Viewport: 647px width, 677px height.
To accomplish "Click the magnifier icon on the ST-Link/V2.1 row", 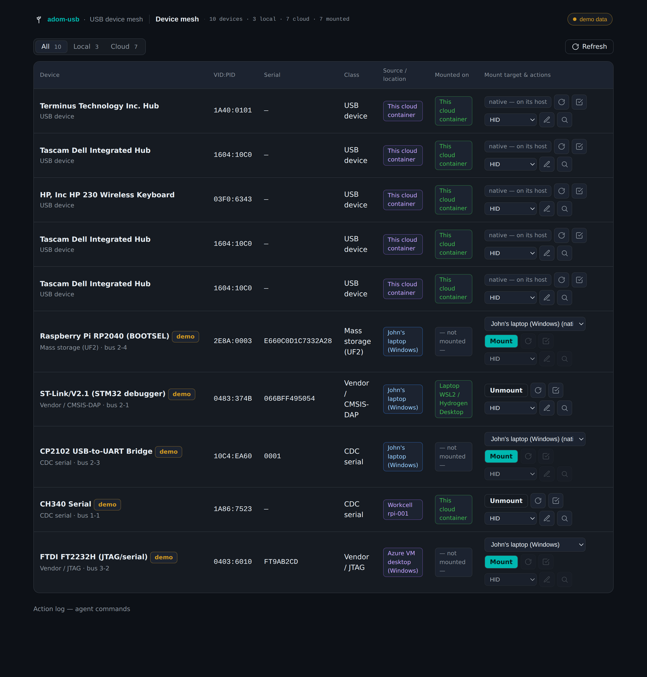I will point(564,408).
